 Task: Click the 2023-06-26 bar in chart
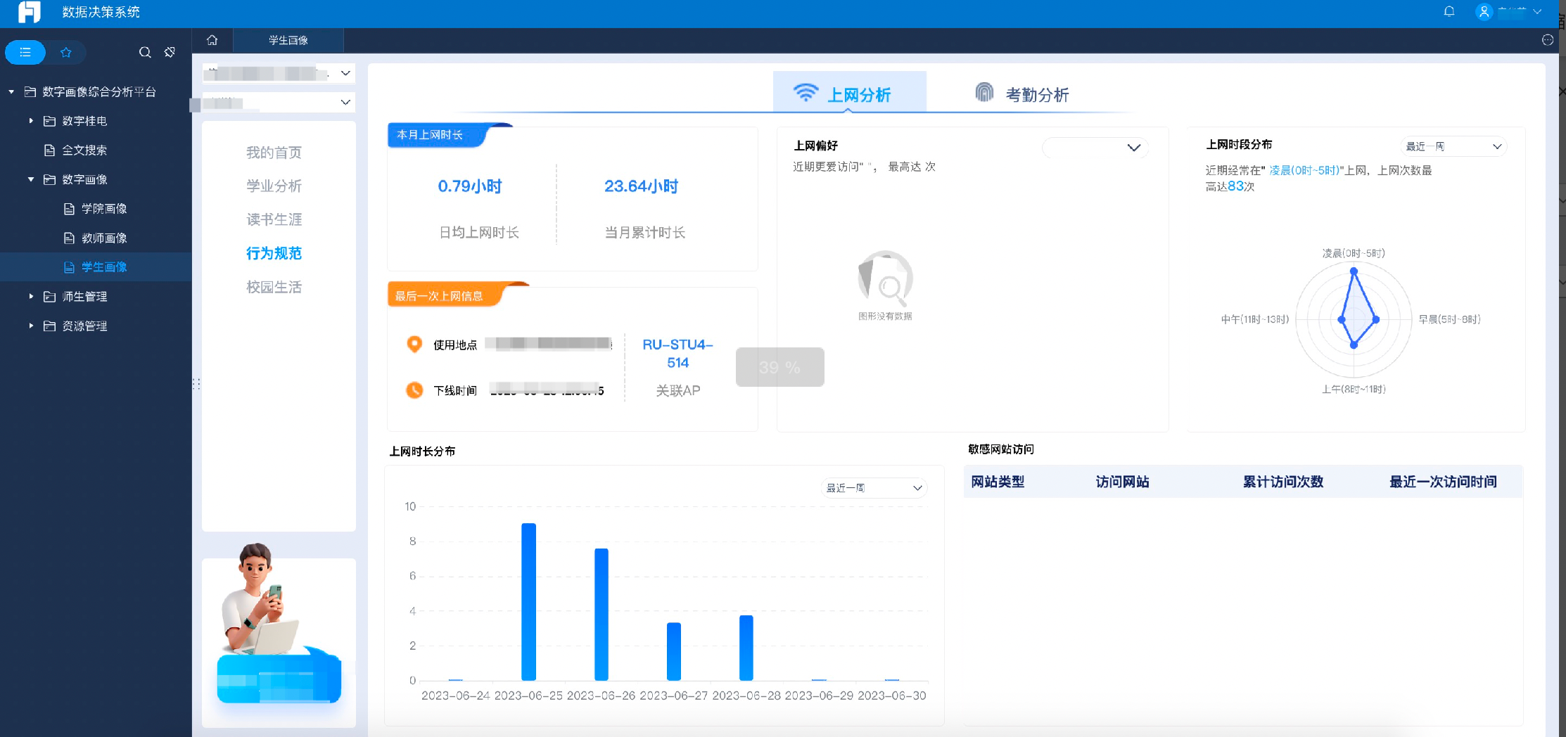click(601, 615)
